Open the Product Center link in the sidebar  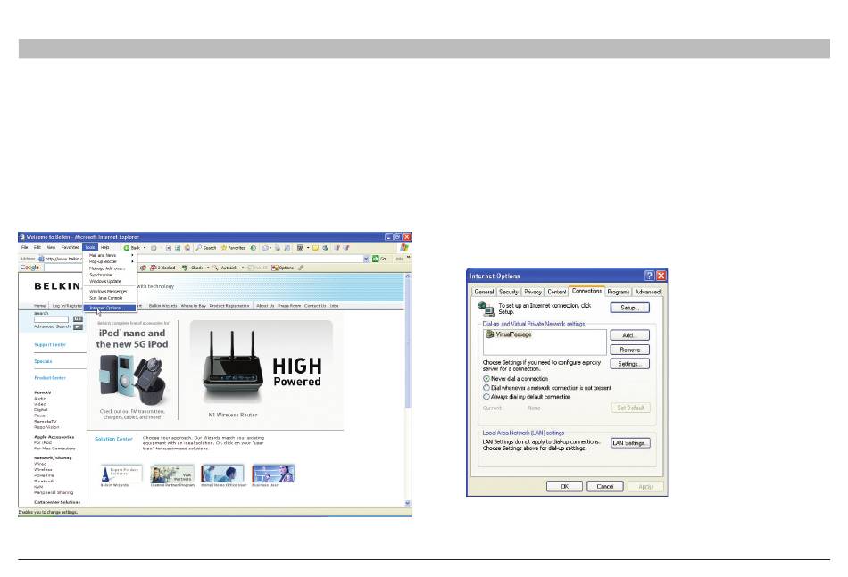[x=50, y=377]
